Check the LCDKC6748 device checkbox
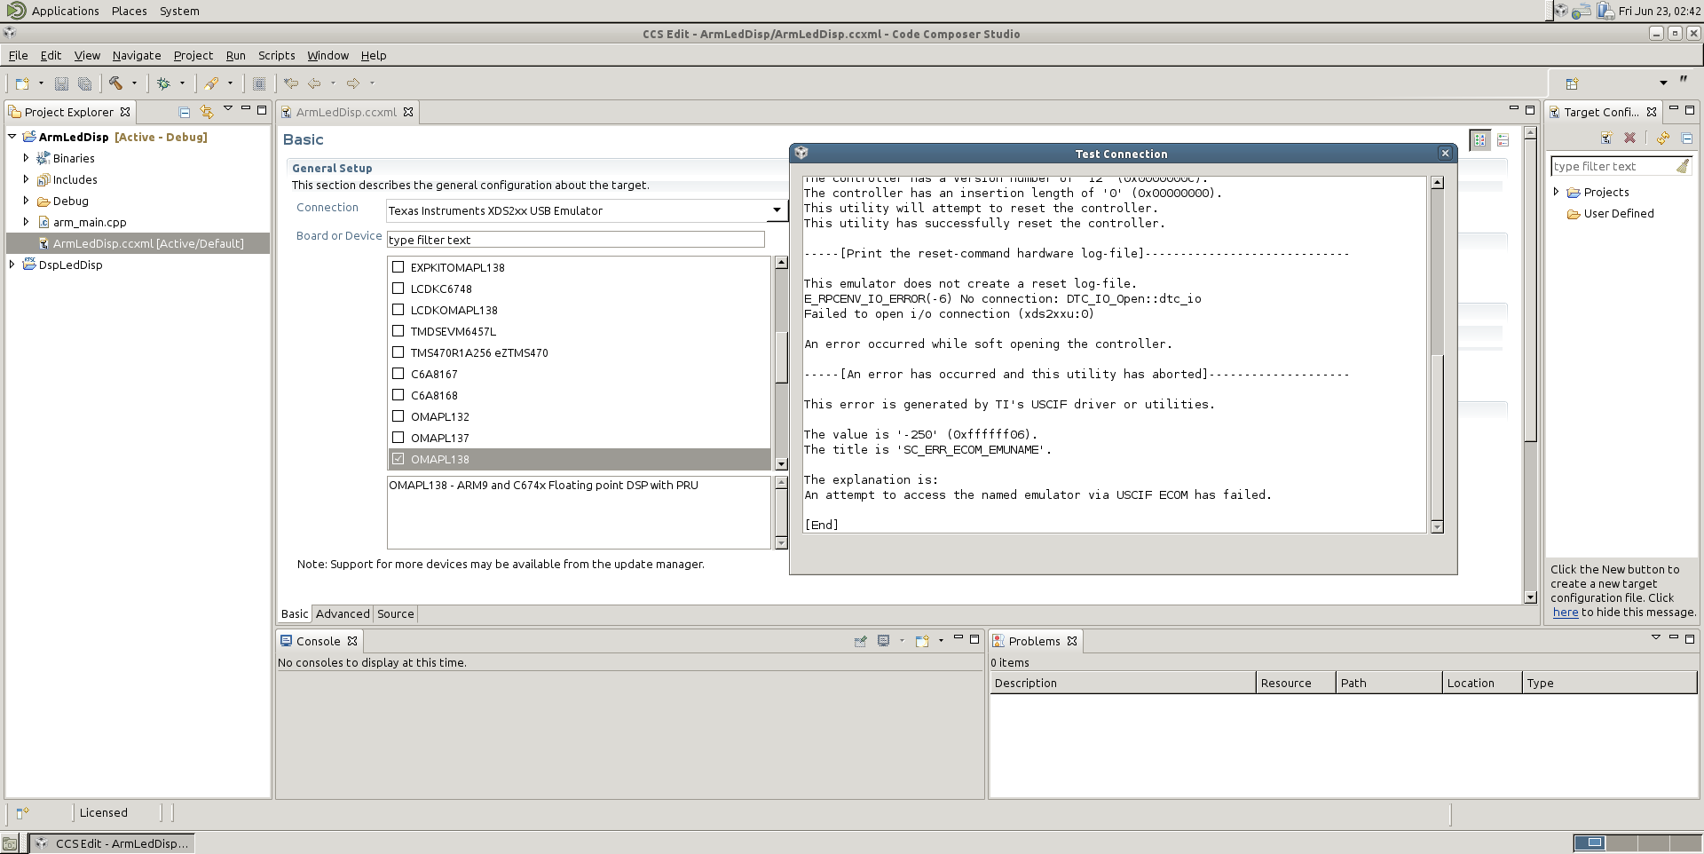 398,289
